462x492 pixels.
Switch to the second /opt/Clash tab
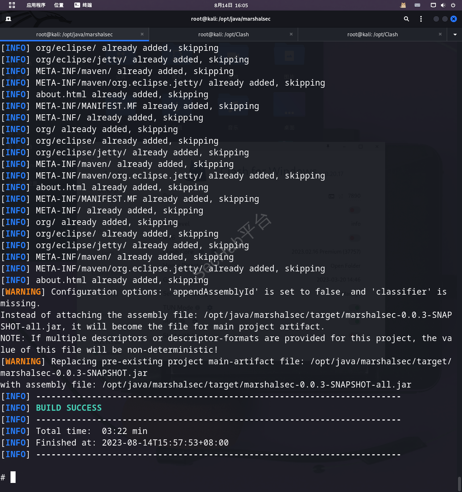(x=223, y=34)
